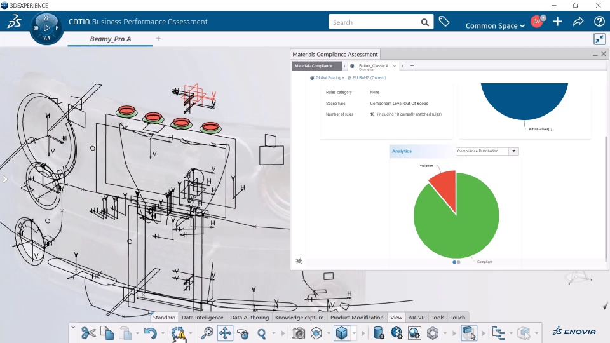Viewport: 610px width, 343px height.
Task: Switch to the AR-VR tab
Action: pos(417,318)
